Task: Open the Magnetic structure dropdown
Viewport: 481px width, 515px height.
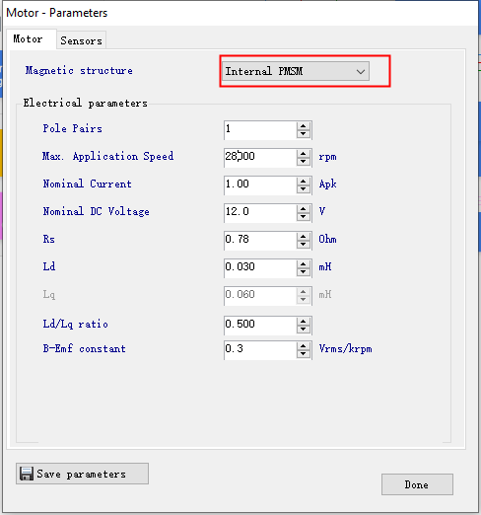Action: point(296,71)
